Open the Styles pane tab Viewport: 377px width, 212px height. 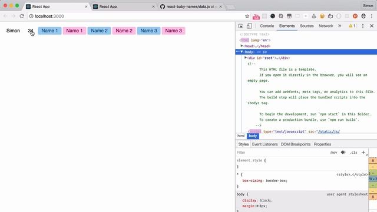pyautogui.click(x=243, y=144)
